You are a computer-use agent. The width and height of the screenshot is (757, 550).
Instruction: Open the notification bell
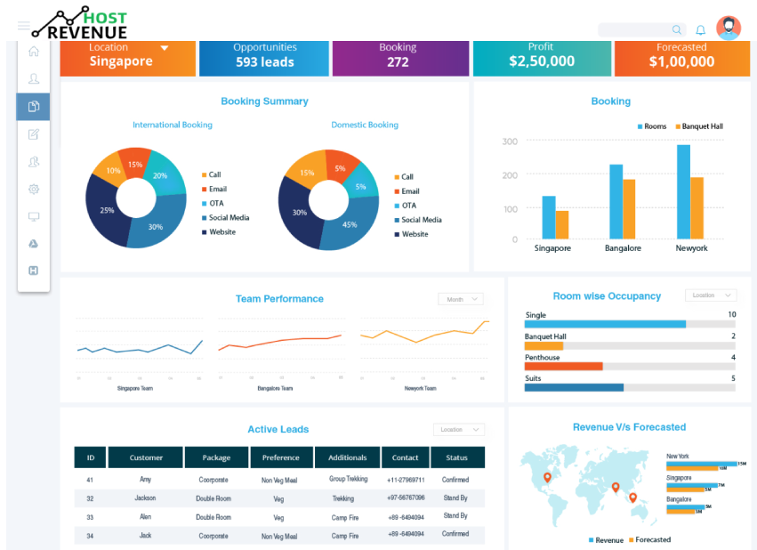coord(701,28)
